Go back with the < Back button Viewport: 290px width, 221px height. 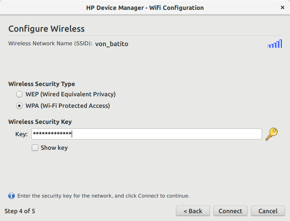[x=193, y=211]
